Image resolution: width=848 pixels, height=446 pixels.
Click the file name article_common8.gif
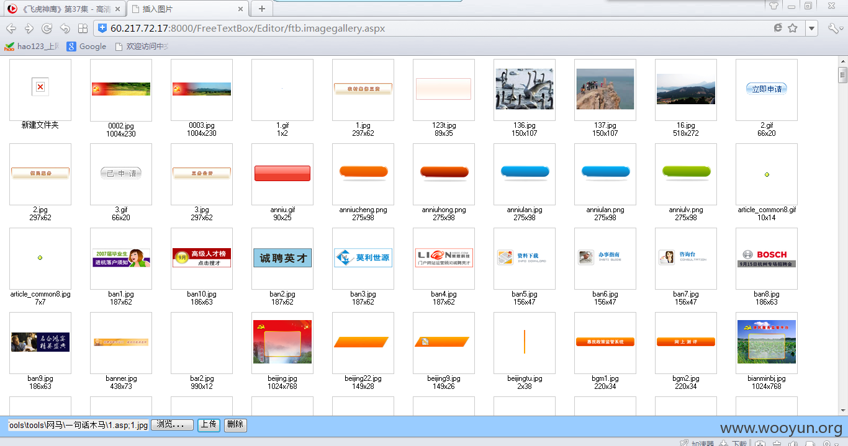pyautogui.click(x=767, y=210)
